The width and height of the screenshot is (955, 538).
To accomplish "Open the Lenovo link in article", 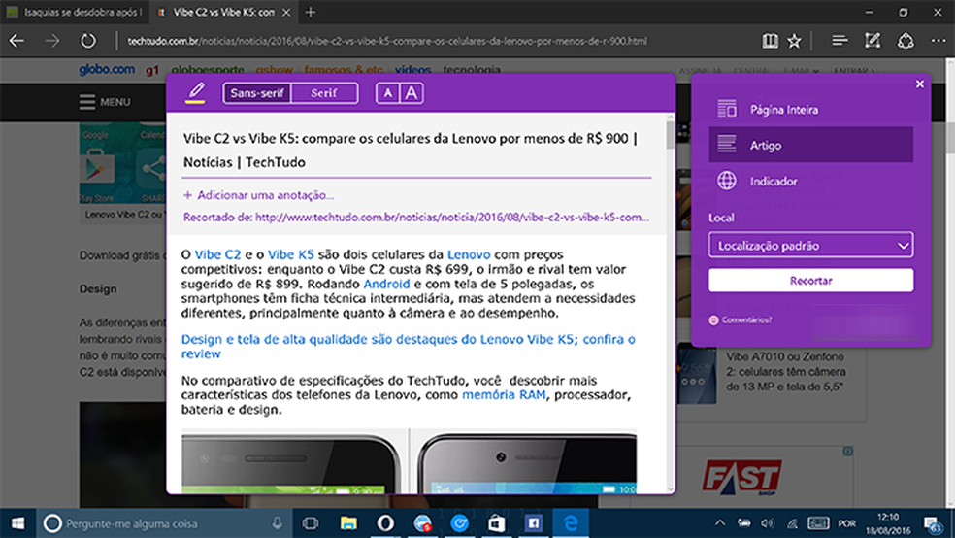I will pos(469,254).
